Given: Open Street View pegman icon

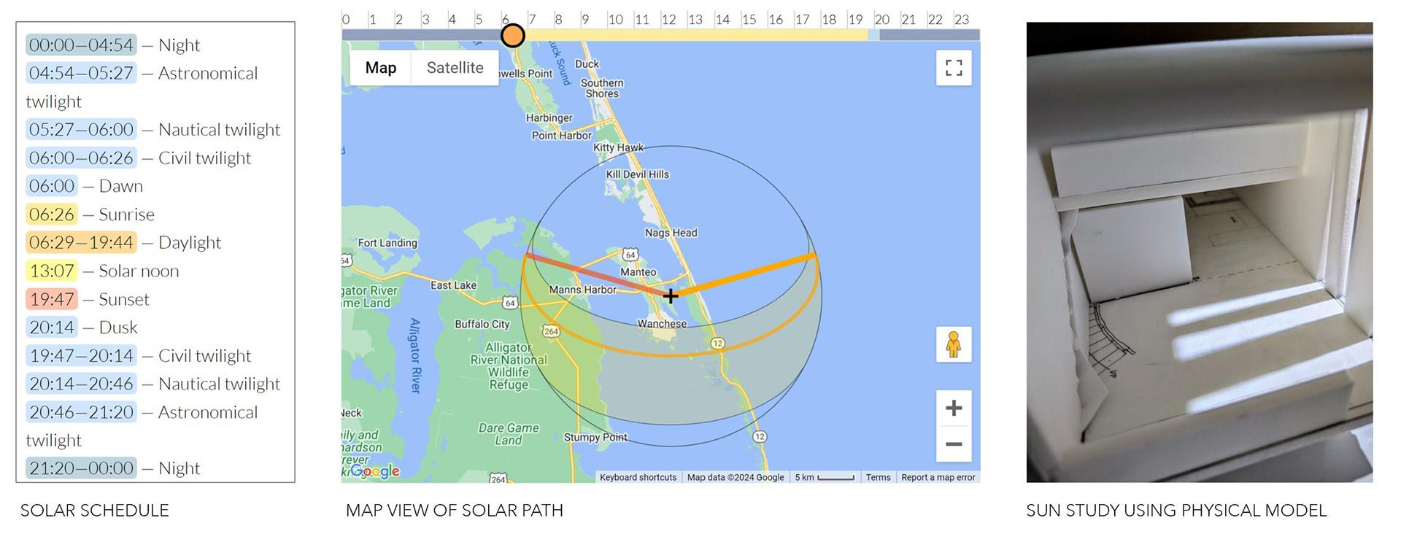Looking at the screenshot, I should point(954,344).
